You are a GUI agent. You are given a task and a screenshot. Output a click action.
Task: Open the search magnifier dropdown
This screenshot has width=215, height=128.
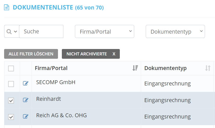[x=12, y=31]
